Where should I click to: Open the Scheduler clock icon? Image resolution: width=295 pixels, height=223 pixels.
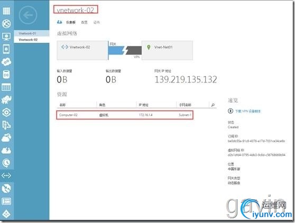(6, 163)
